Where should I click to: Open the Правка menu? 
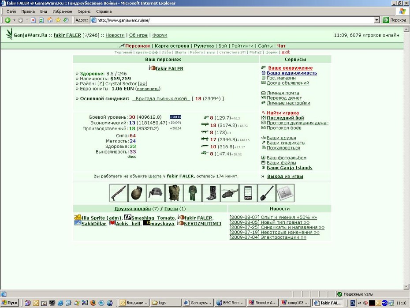[28, 11]
